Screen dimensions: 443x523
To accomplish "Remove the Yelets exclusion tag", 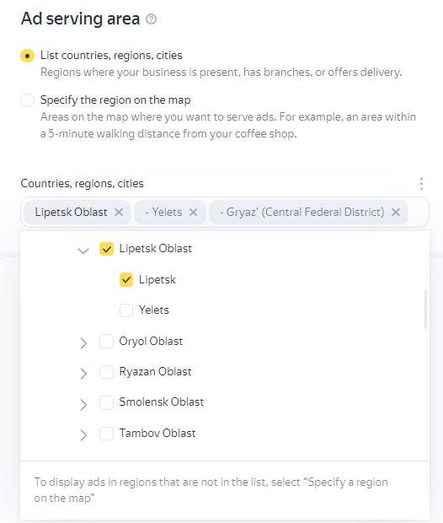I will [x=194, y=212].
